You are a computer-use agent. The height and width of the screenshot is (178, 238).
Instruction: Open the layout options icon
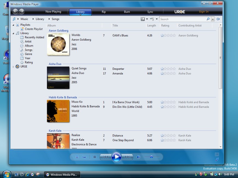tap(143, 19)
